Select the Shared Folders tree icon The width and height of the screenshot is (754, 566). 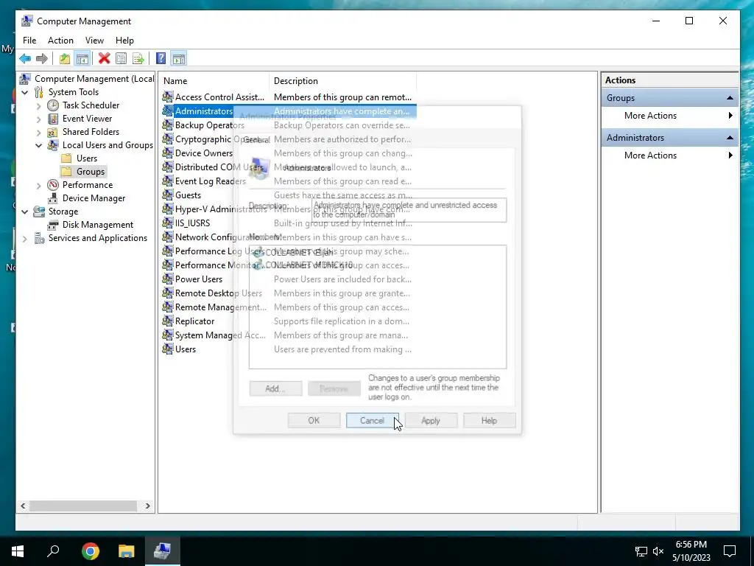click(53, 132)
